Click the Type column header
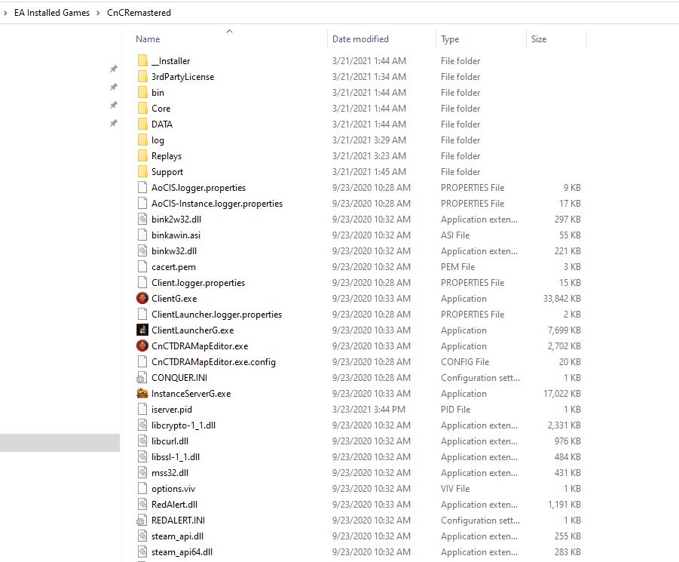The image size is (679, 562). [450, 39]
